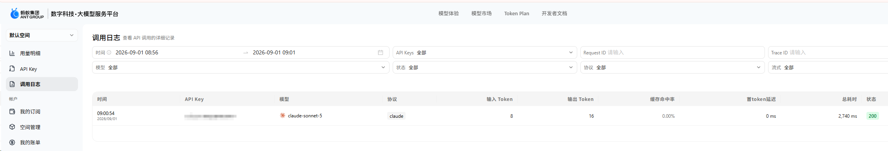Go to 开发者文档 link

[554, 13]
